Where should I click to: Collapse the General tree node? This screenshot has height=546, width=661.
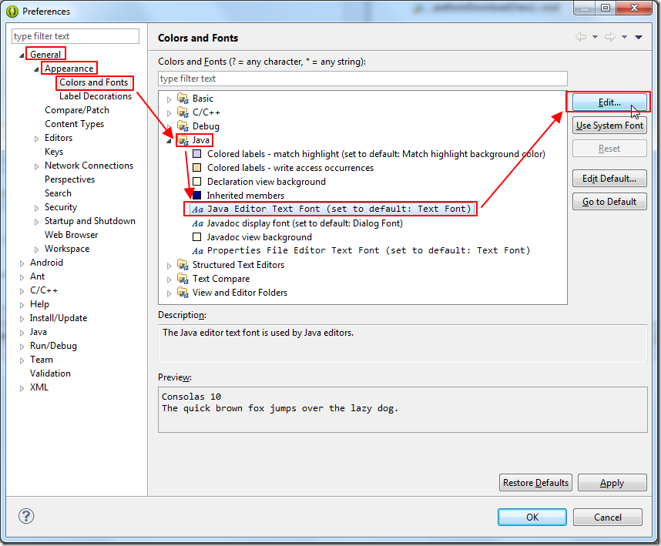(x=22, y=55)
